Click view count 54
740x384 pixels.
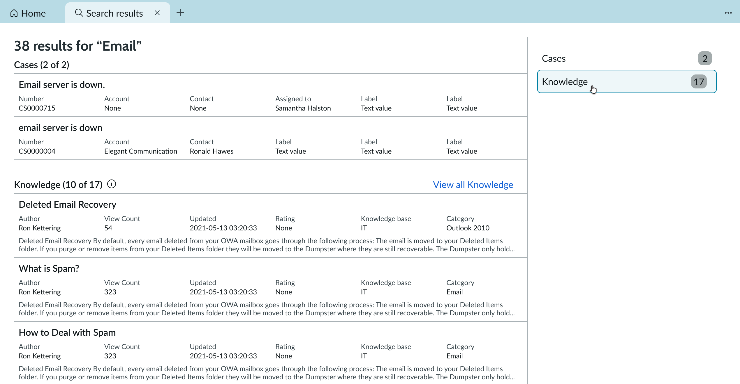[108, 228]
